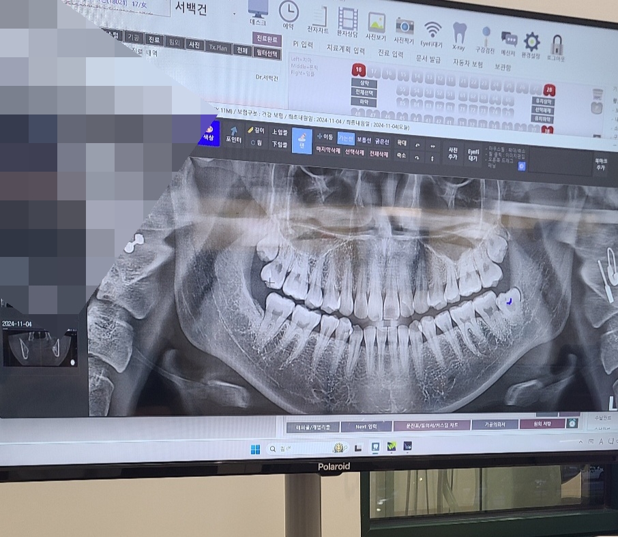
Task: Select the 펜 drawing tool
Action: (302, 140)
